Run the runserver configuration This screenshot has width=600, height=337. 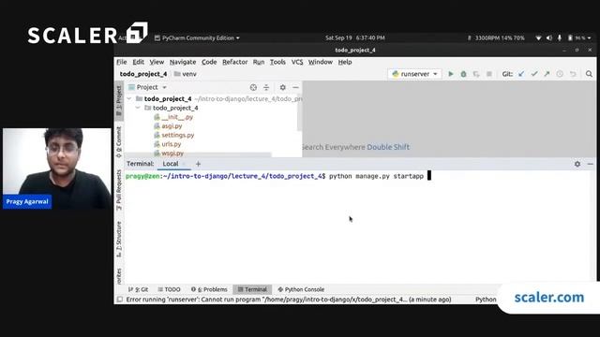click(x=451, y=74)
